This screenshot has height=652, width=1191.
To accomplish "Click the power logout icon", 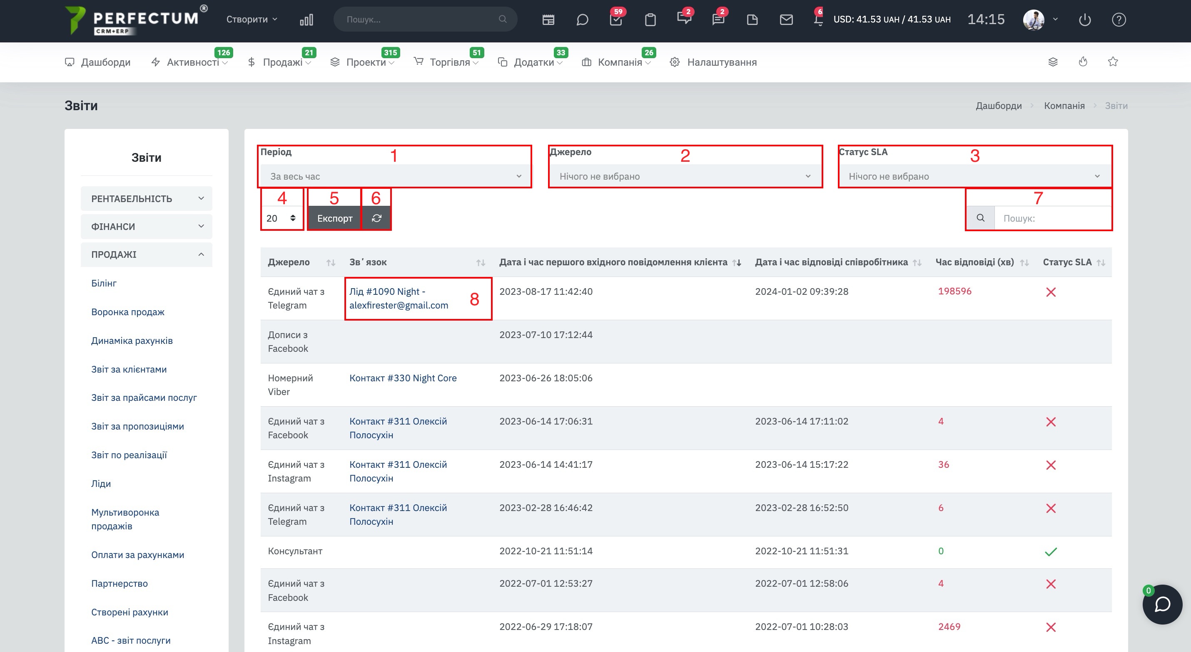I will click(x=1085, y=20).
